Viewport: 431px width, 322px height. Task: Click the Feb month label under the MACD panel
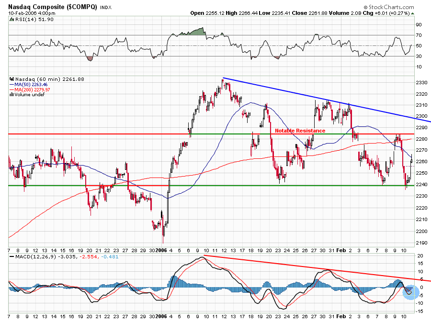[x=341, y=316]
